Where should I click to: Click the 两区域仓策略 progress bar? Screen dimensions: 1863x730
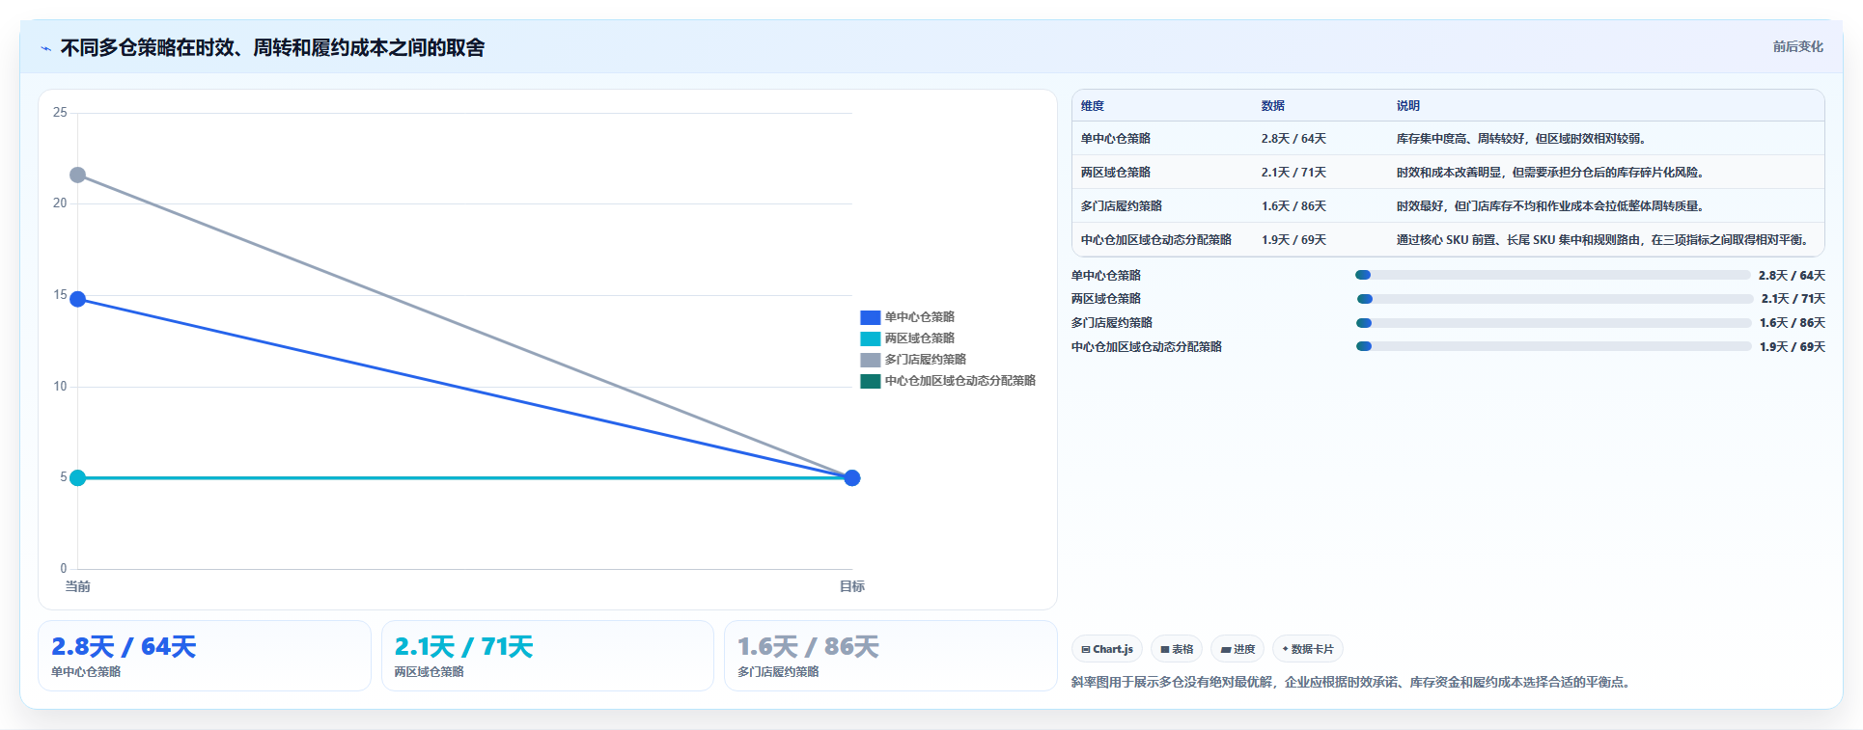pyautogui.click(x=1554, y=299)
